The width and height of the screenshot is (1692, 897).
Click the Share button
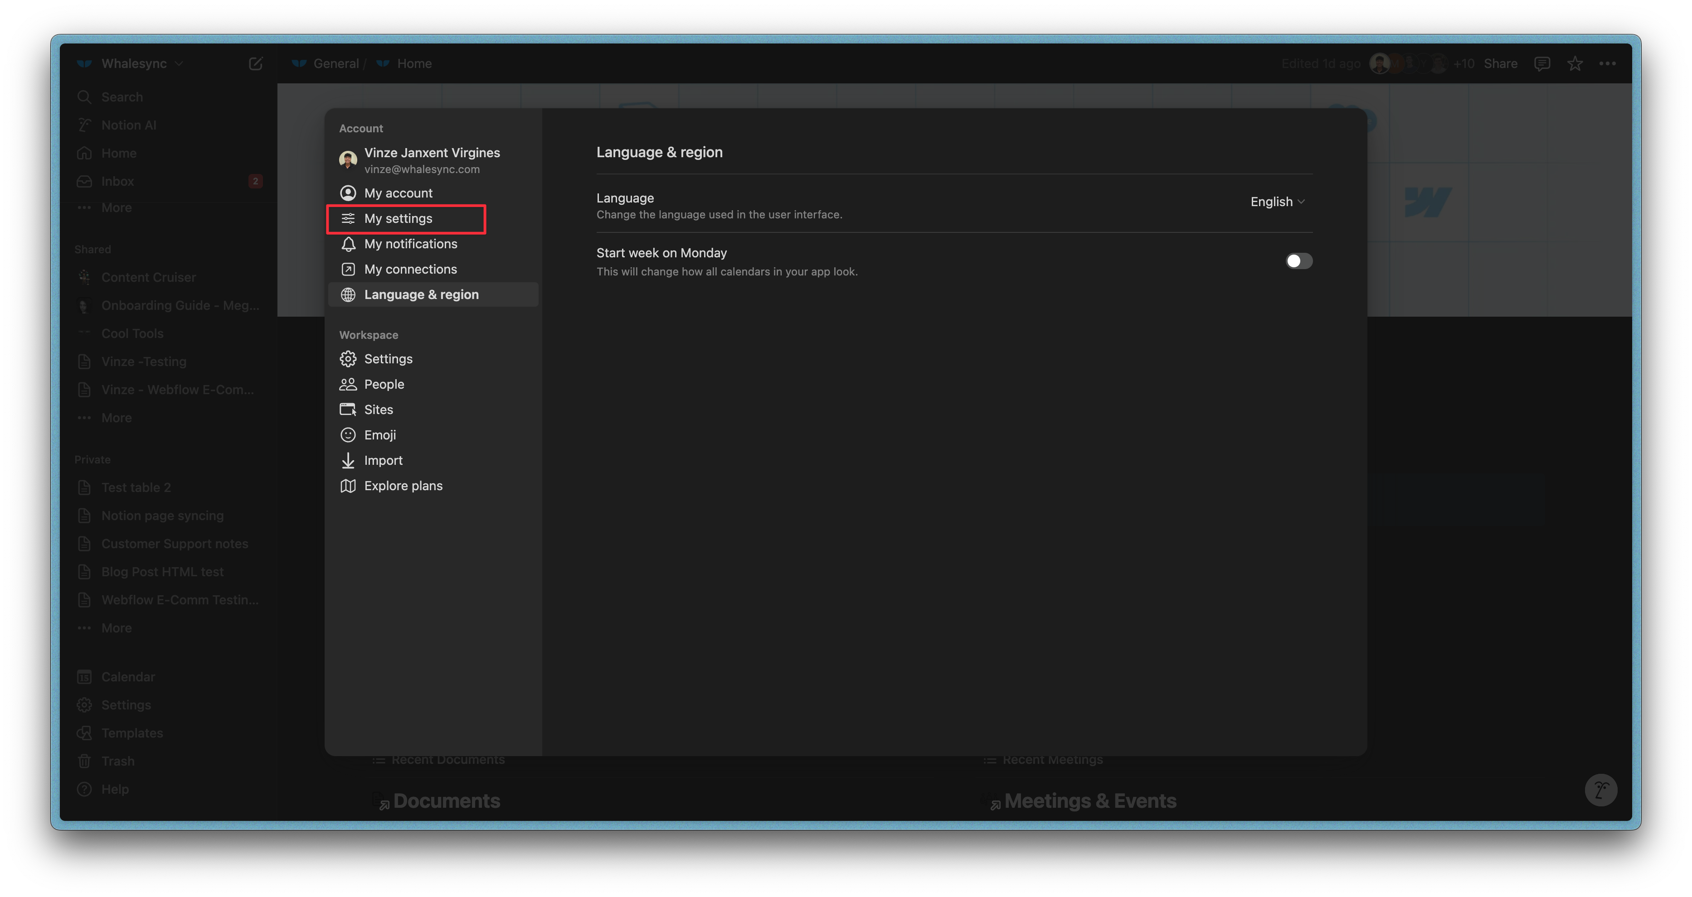click(1500, 63)
